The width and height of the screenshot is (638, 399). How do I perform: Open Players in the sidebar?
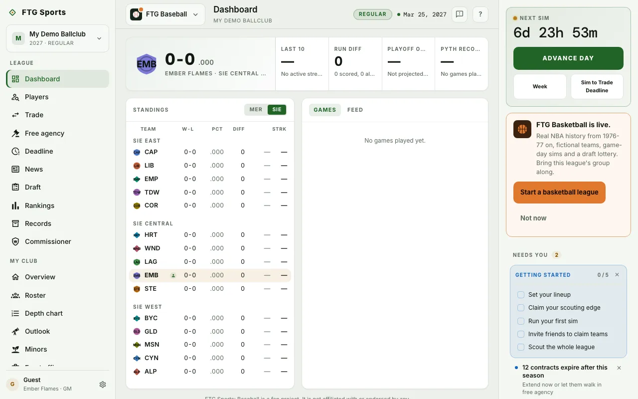point(57,97)
